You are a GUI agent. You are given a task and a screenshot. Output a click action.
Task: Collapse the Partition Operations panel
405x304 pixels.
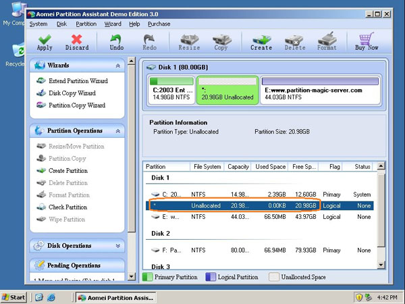coord(119,130)
